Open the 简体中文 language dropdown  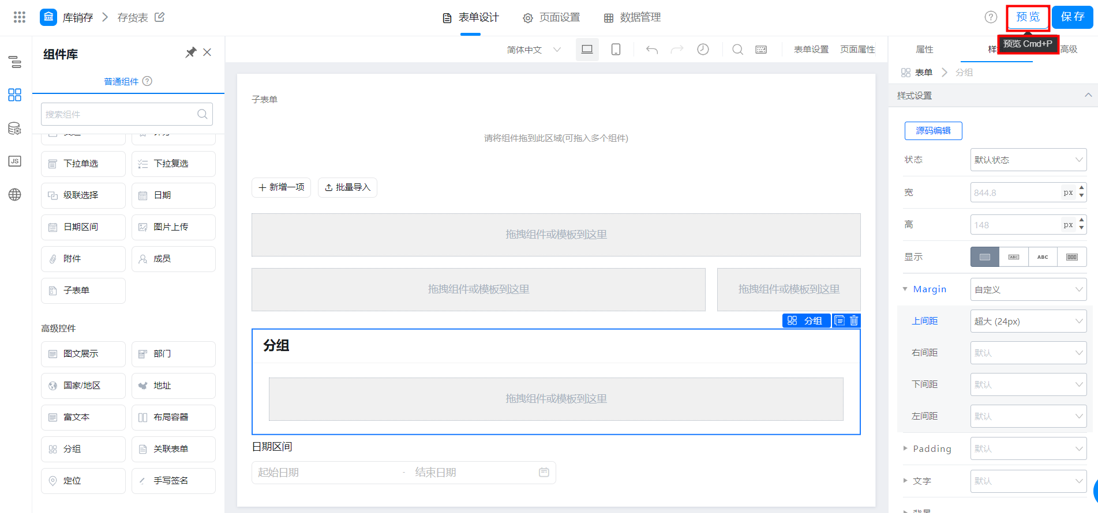click(x=534, y=50)
